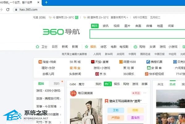Click the 阿里1688 icon
This screenshot has width=185, height=124.
121,62
